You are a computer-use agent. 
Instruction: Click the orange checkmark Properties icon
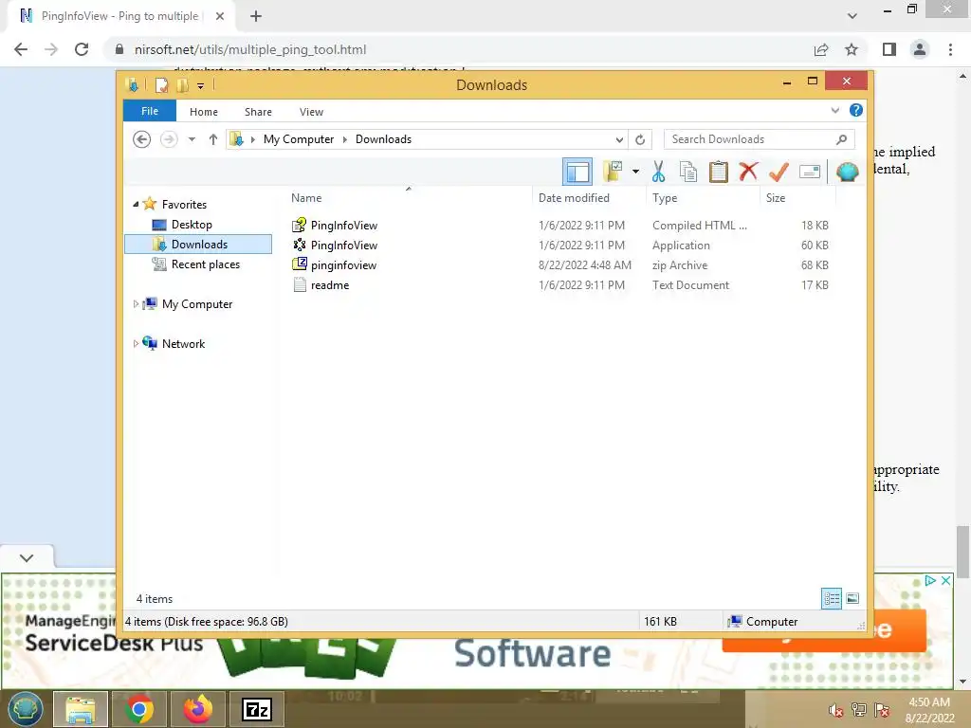(779, 172)
